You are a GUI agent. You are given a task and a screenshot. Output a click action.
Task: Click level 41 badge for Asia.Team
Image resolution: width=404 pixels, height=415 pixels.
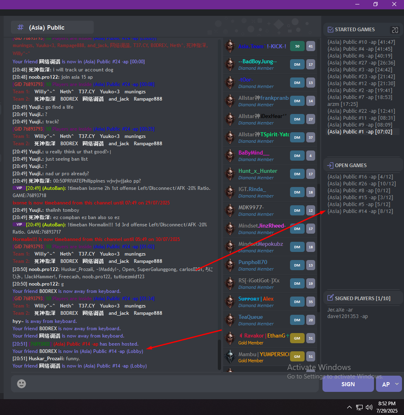(311, 46)
